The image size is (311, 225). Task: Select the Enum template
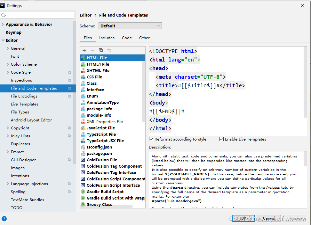click(92, 96)
